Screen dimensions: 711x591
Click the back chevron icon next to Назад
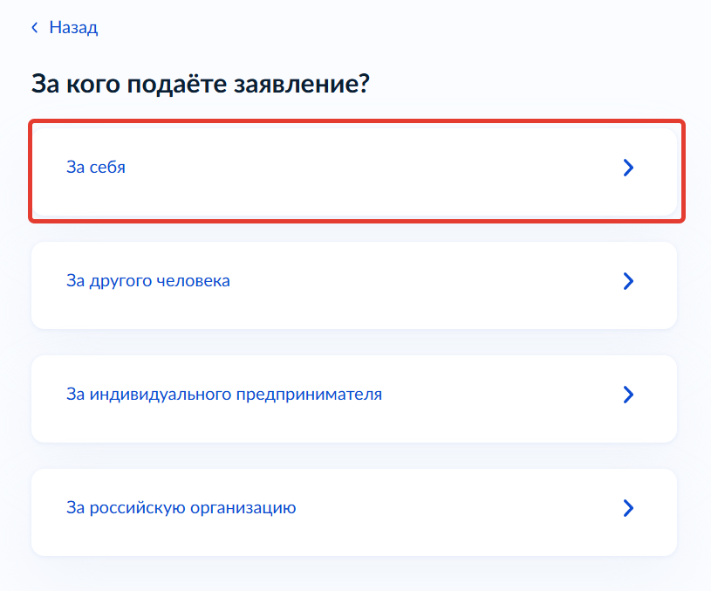pos(35,28)
